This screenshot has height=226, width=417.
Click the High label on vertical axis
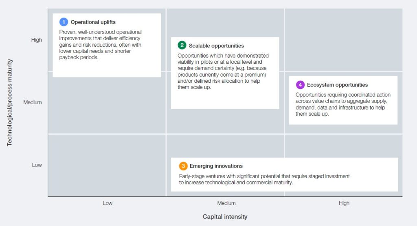[37, 40]
